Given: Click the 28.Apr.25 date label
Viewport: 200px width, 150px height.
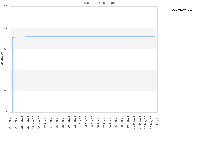Looking at the screenshot, I should coord(122,122).
